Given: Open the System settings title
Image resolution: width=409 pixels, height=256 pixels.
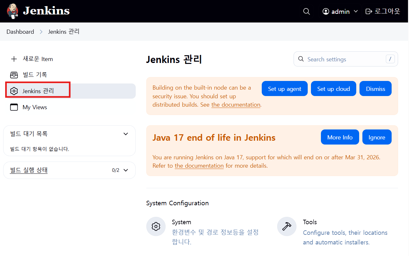Looking at the screenshot, I should [x=181, y=222].
